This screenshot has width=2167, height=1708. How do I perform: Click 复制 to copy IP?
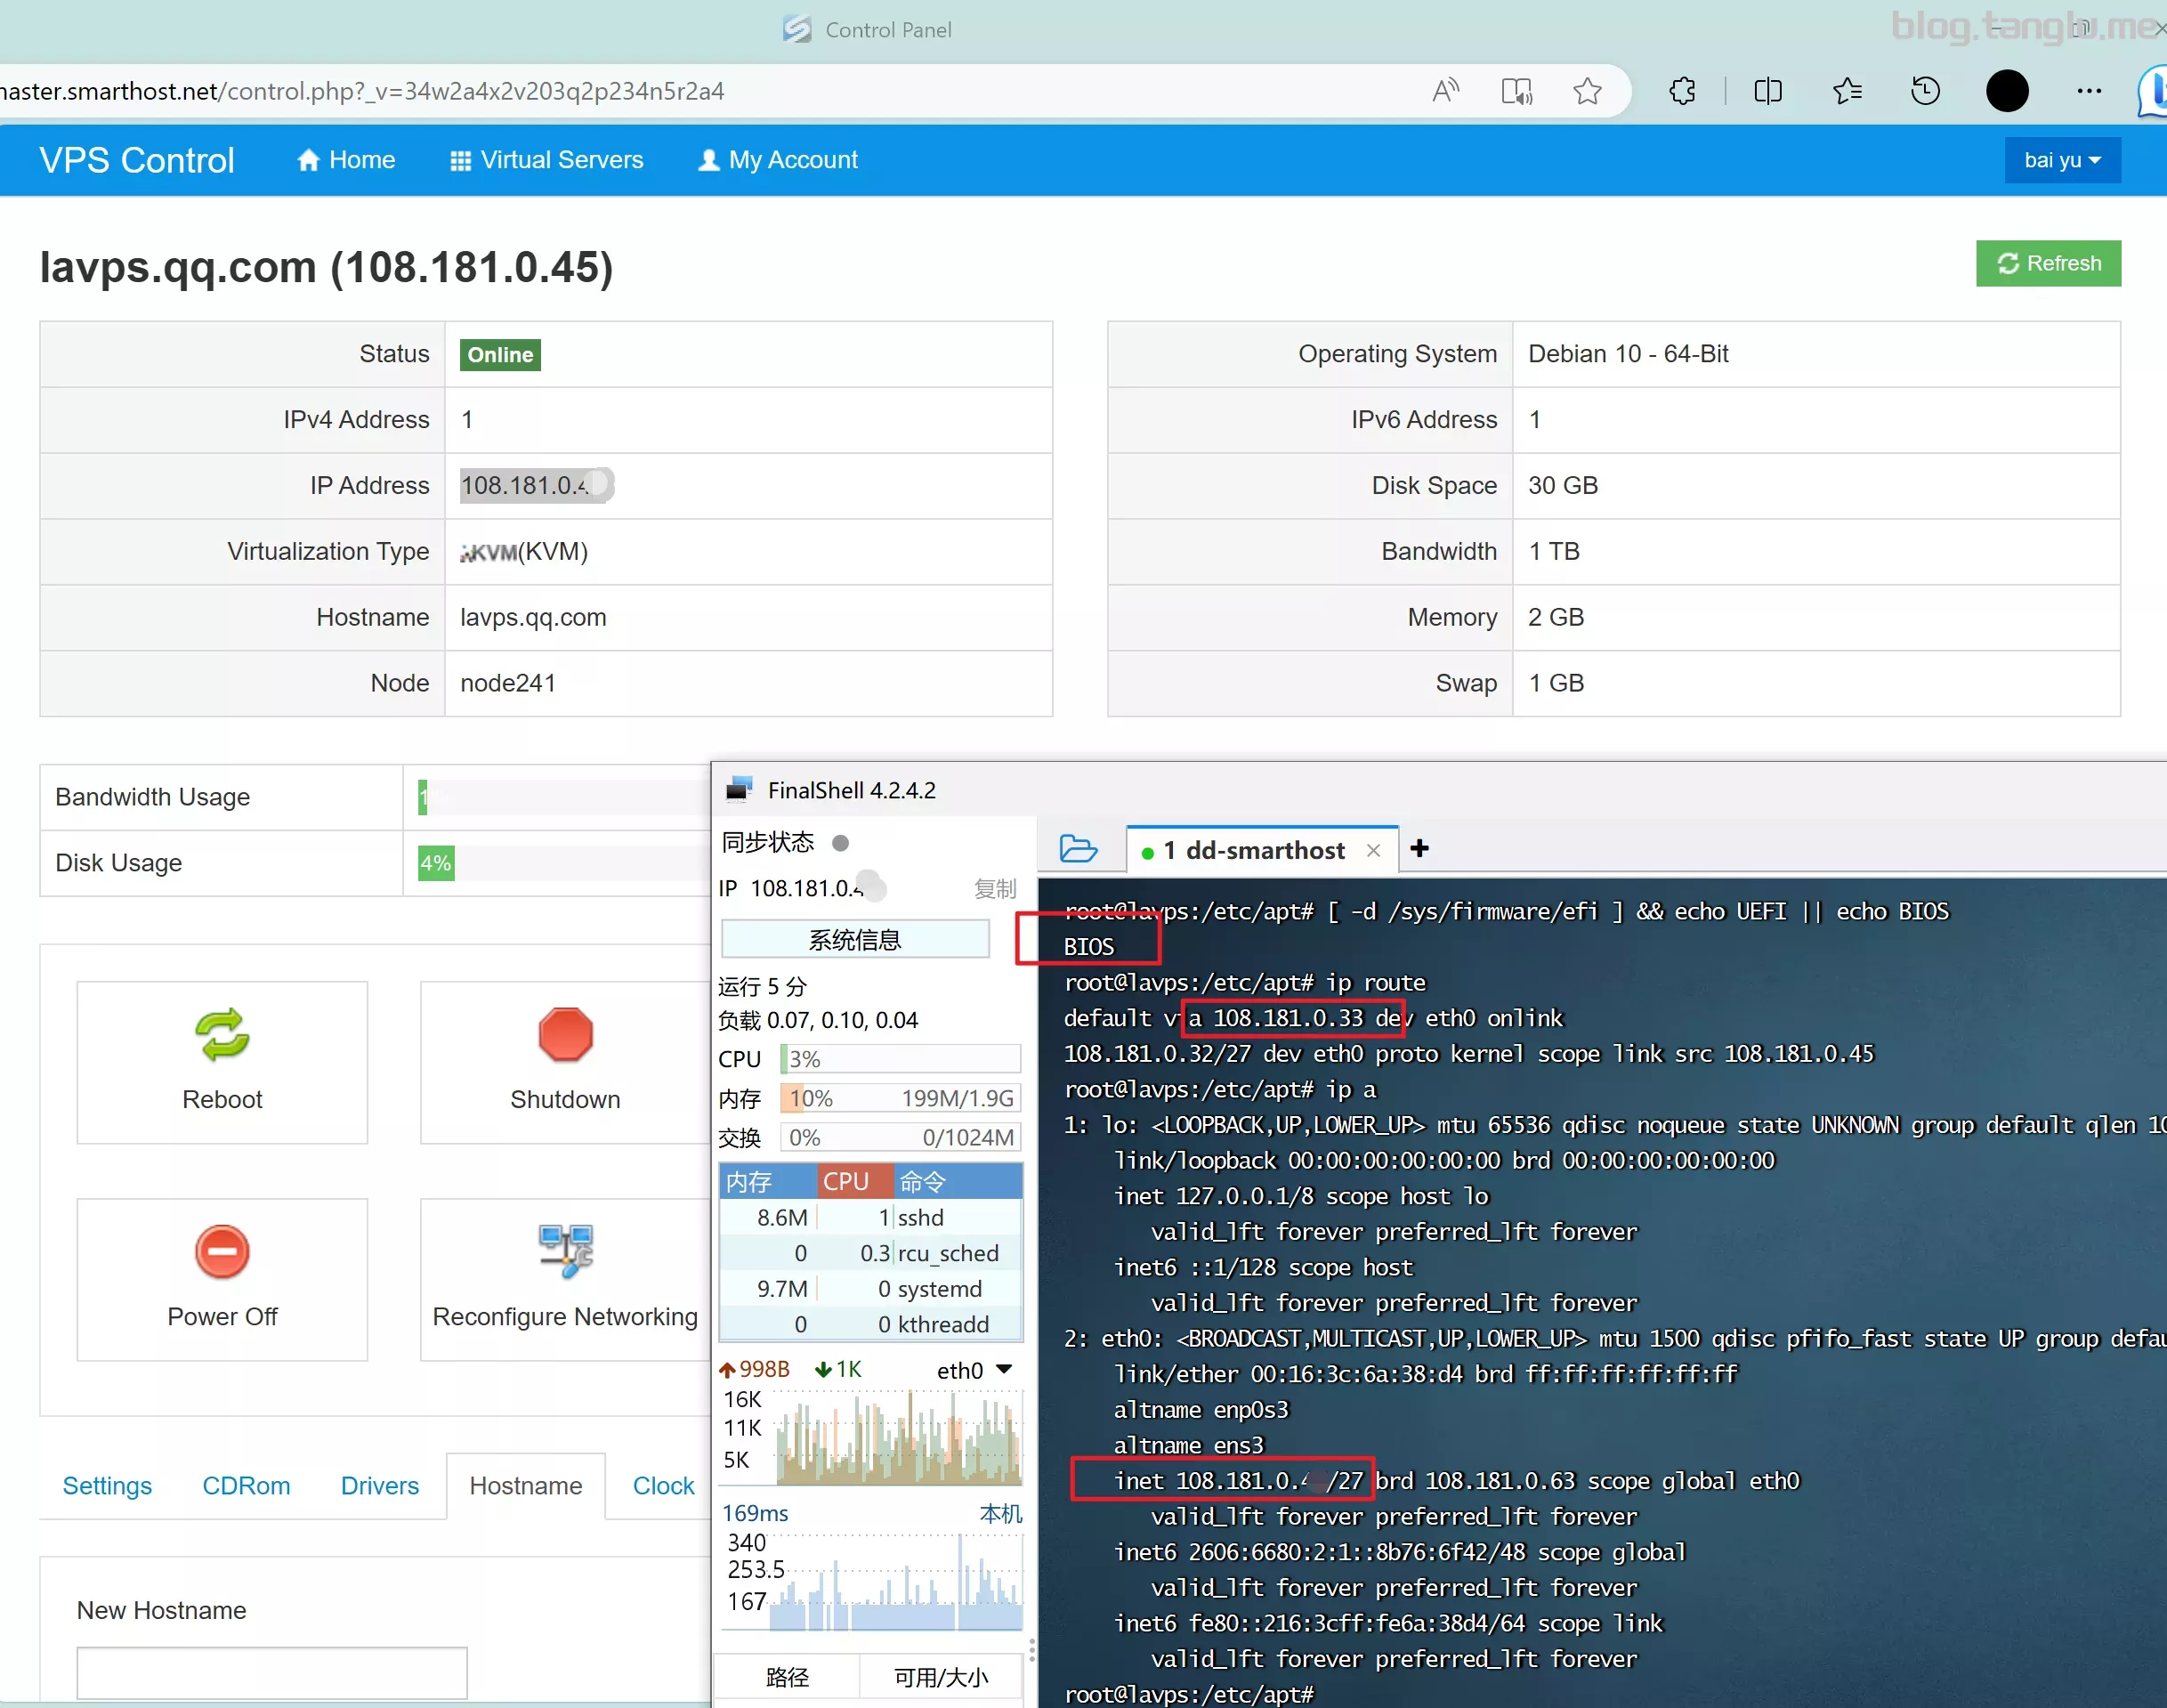pyautogui.click(x=995, y=889)
